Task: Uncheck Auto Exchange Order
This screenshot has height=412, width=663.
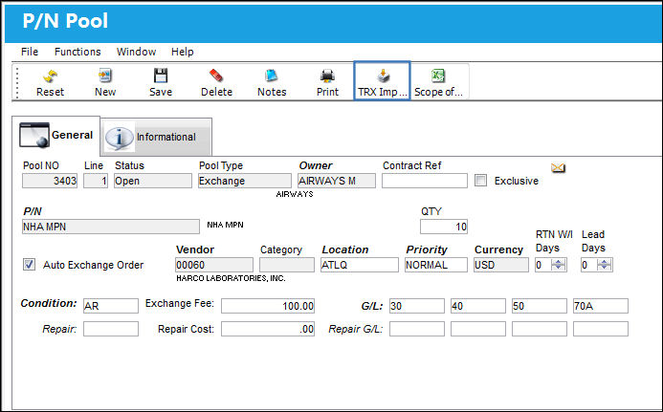Action: [x=29, y=265]
